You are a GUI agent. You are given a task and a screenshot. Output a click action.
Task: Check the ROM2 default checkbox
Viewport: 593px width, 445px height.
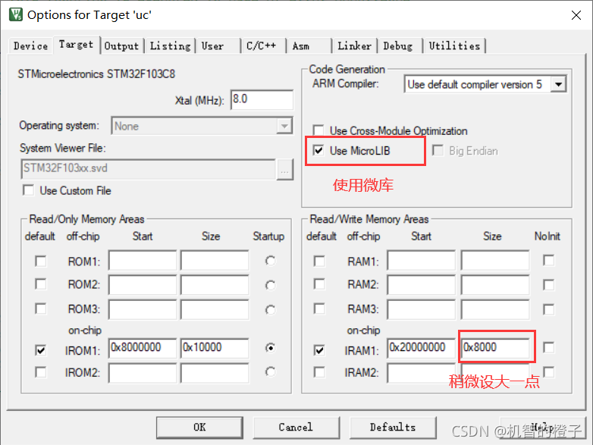tap(40, 284)
